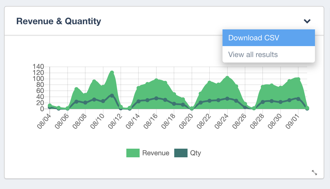Collapse the Revenue & Quantity chevron menu
The image size is (330, 189).
tap(307, 21)
